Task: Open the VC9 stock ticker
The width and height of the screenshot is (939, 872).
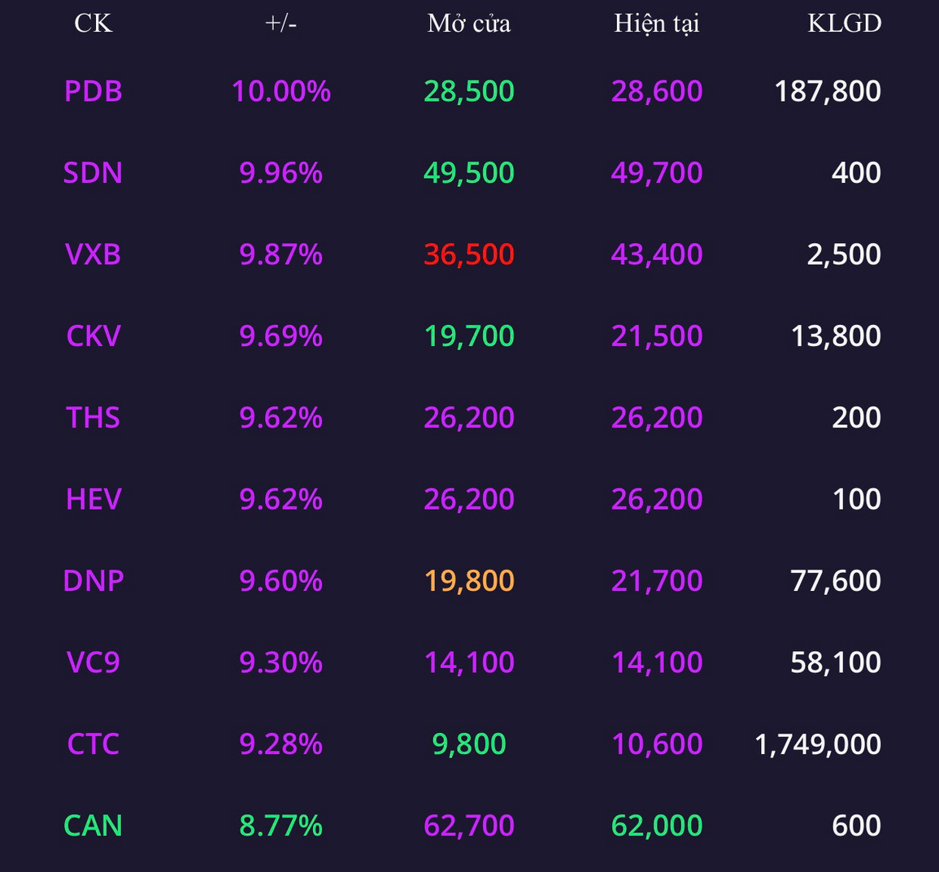Action: (x=93, y=662)
